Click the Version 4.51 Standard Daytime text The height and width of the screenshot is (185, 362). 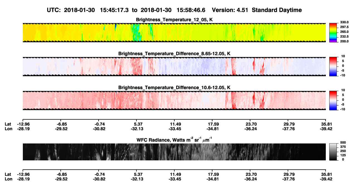click(x=257, y=10)
